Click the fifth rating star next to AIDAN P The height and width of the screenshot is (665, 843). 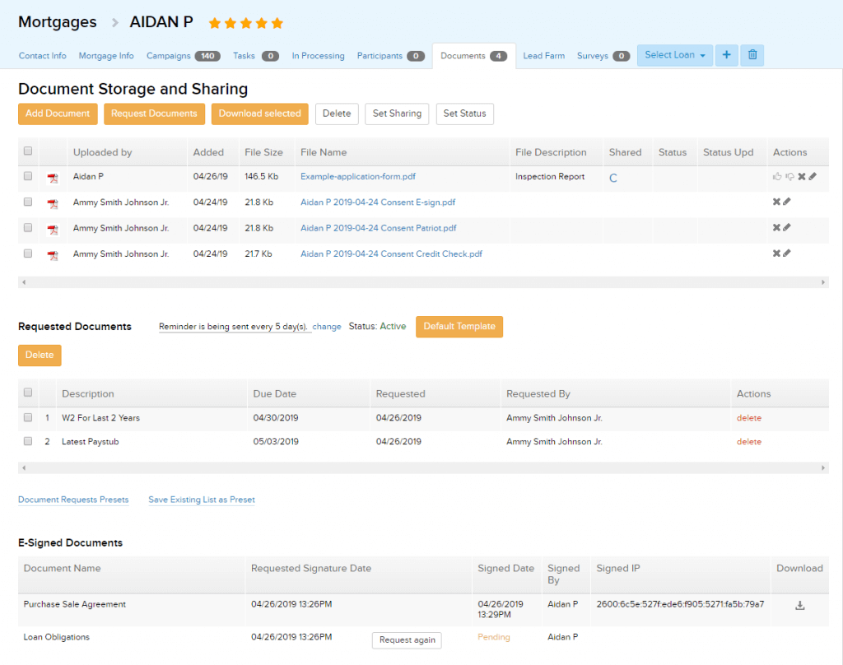[276, 23]
